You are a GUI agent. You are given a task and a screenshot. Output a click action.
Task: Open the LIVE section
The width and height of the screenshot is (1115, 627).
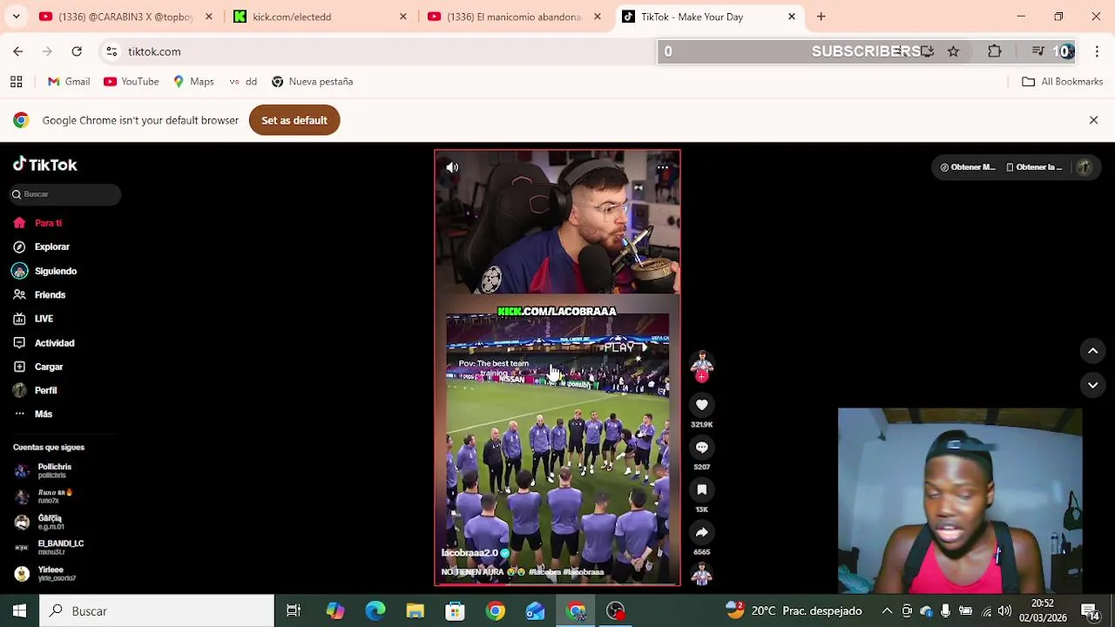click(x=34, y=319)
